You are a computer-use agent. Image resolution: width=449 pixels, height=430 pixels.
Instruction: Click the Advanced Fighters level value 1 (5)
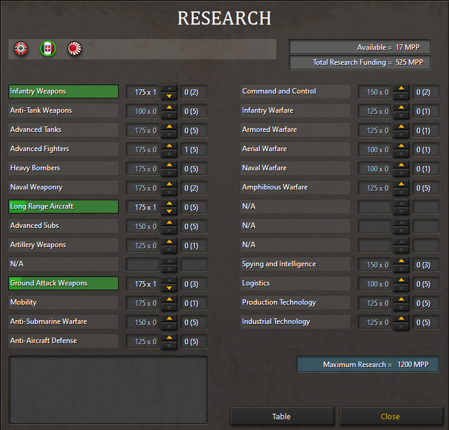click(194, 150)
